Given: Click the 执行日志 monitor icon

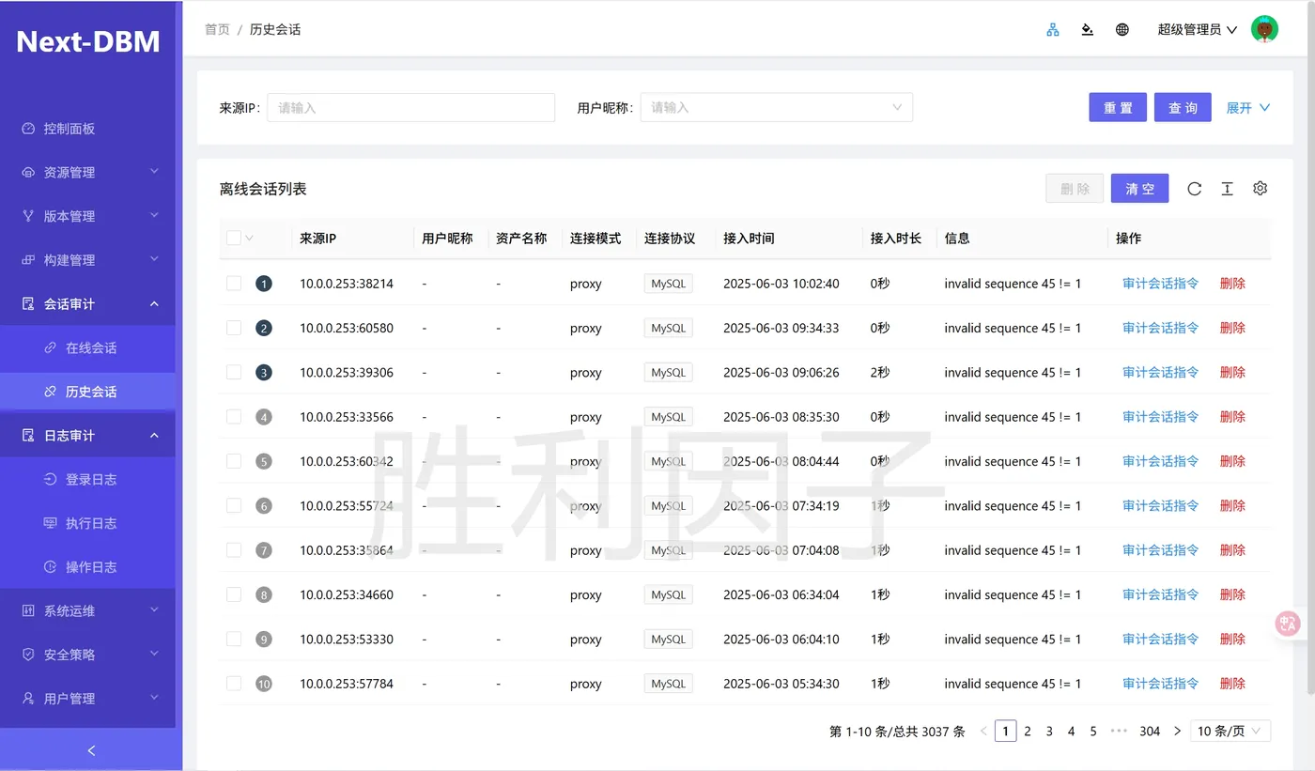Looking at the screenshot, I should (x=51, y=523).
